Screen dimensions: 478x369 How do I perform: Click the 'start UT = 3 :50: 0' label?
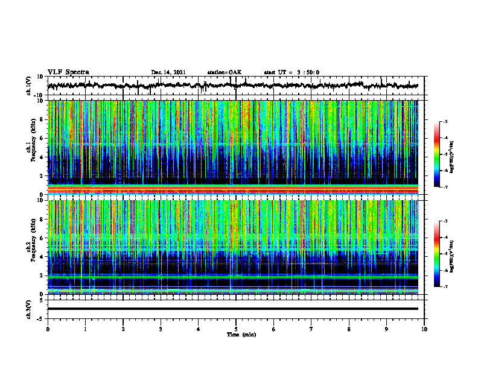(x=292, y=72)
